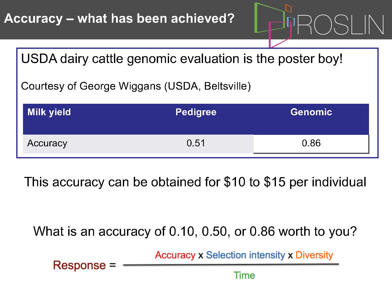Select the 'Genomic' column header
This screenshot has height=294, width=392.
(311, 112)
